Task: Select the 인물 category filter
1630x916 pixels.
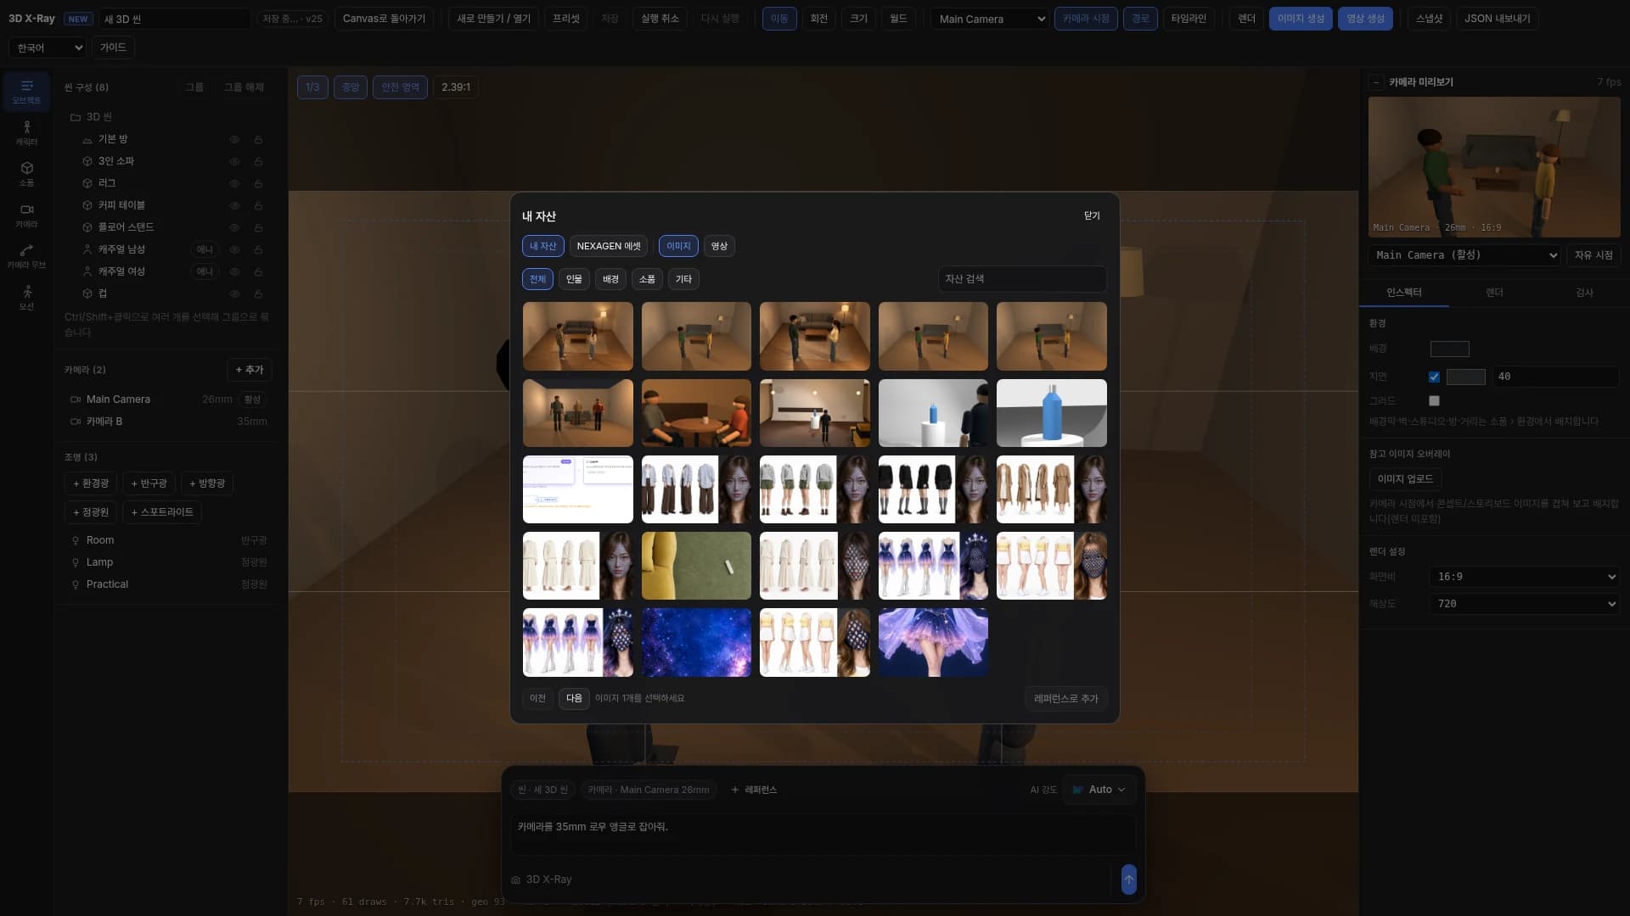Action: [574, 279]
